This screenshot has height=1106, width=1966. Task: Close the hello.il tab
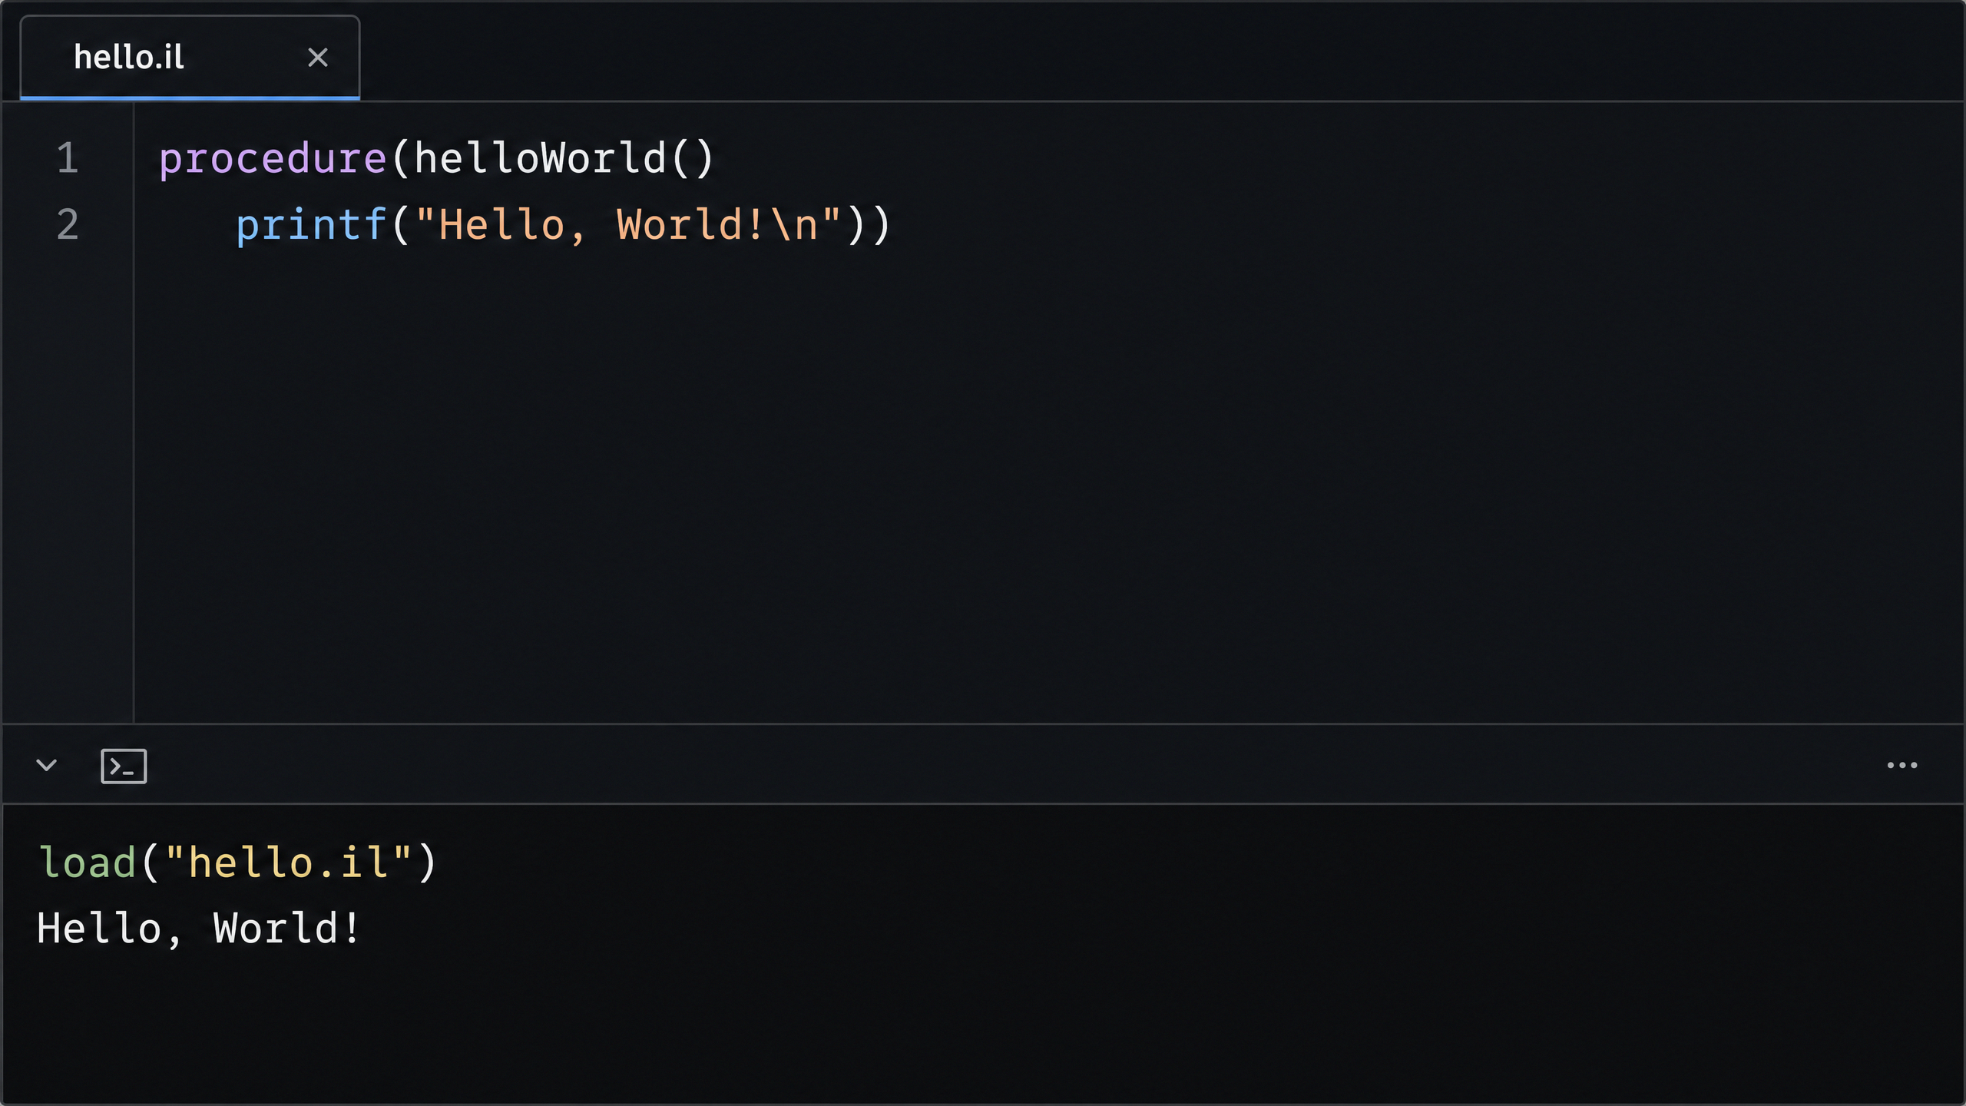coord(317,58)
